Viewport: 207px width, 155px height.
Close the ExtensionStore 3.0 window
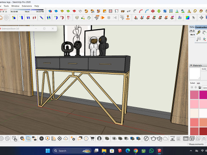(x=53, y=28)
